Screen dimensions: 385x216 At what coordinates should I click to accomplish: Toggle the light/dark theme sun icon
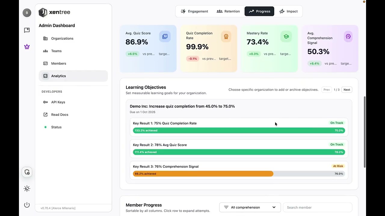click(27, 189)
